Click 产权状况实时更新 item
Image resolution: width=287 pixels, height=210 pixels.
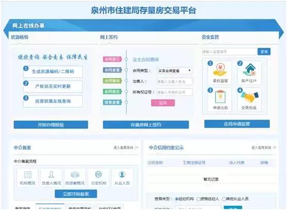click(53, 86)
